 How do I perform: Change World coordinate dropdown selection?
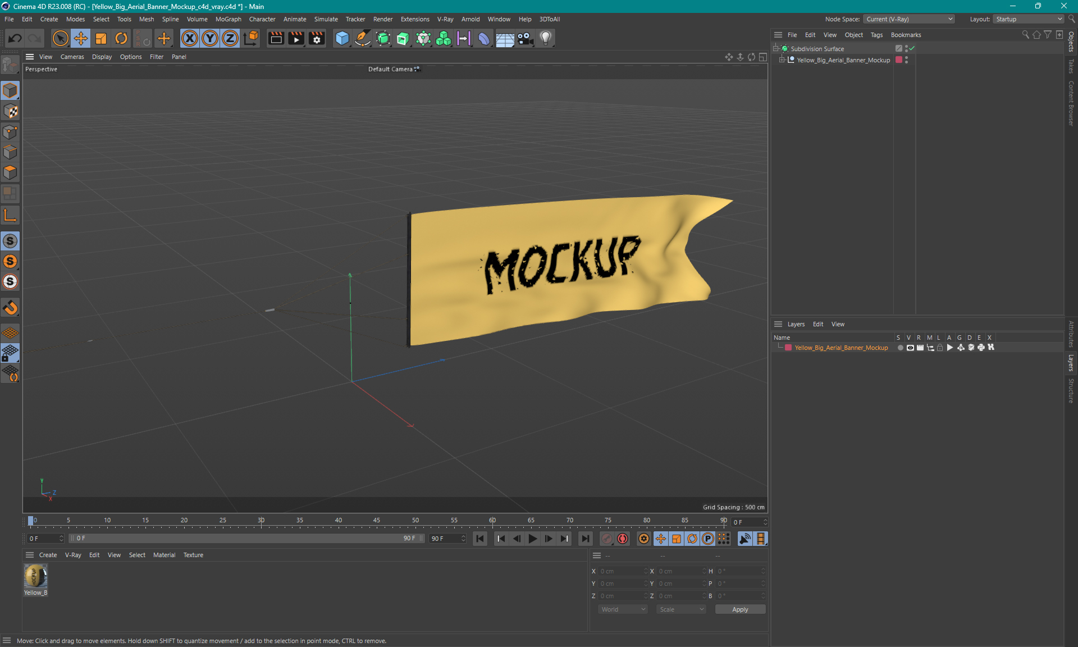[620, 609]
